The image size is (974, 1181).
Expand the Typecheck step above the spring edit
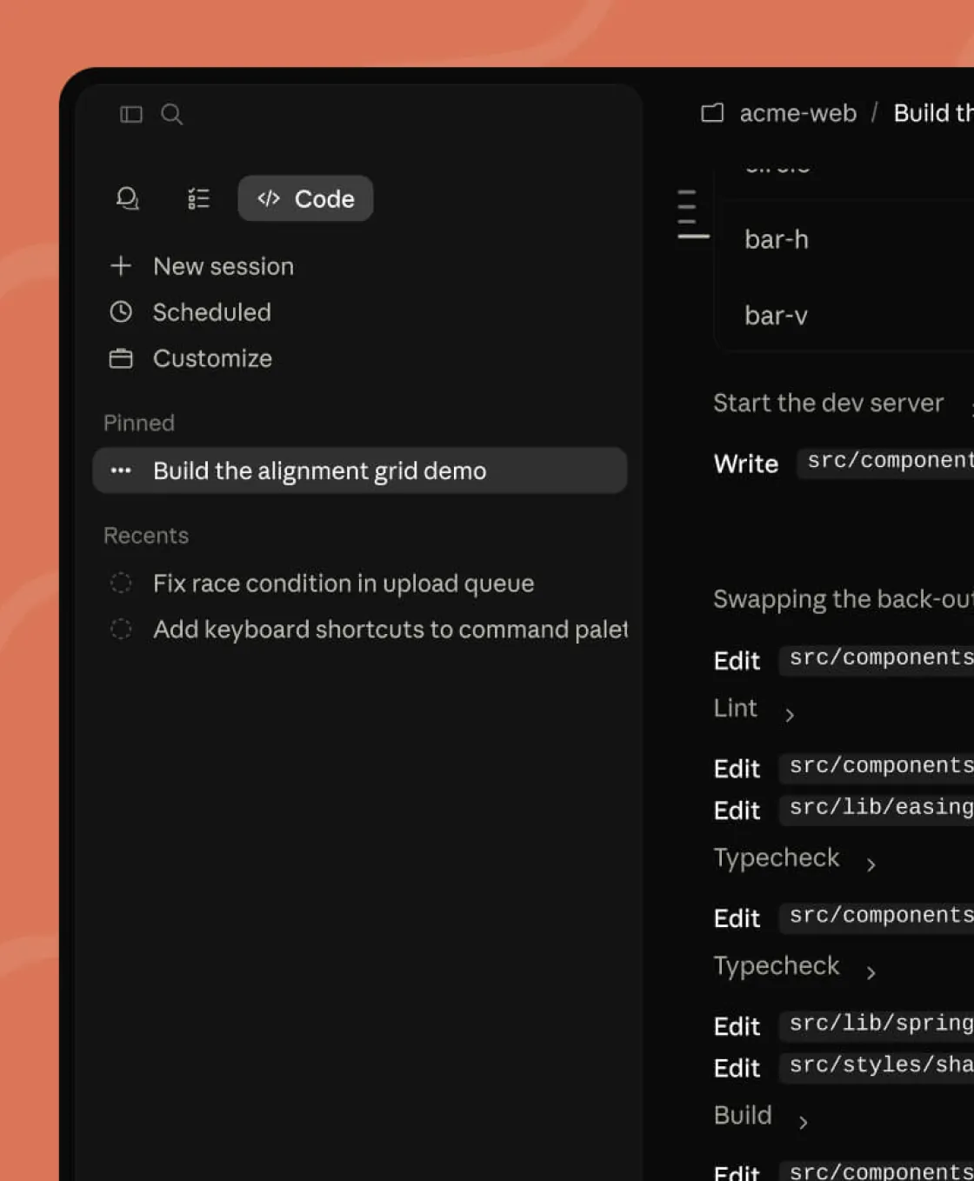pos(794,966)
